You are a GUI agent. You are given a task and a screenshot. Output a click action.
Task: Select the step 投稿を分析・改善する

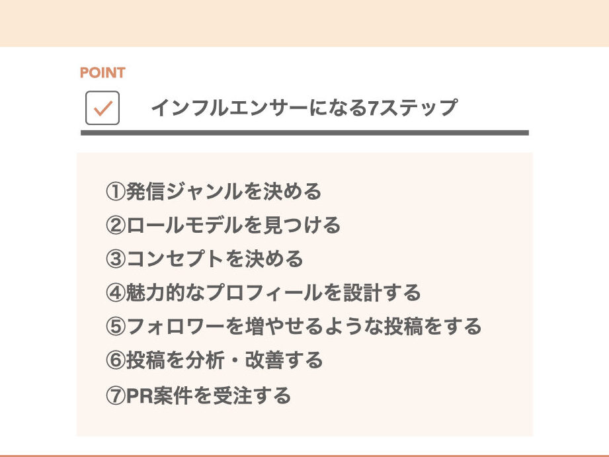224,360
